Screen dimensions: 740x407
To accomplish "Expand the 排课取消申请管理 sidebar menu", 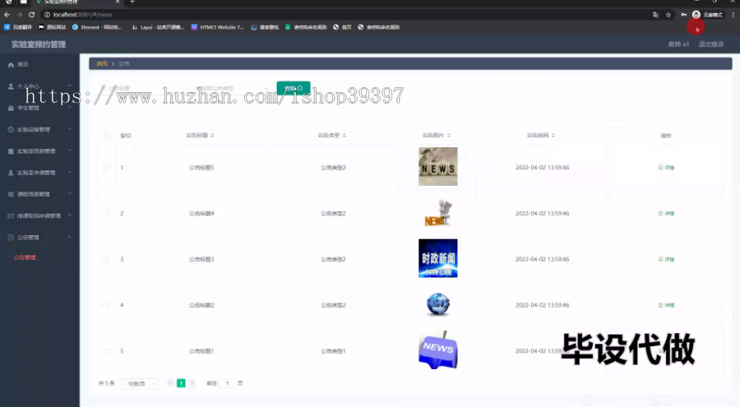I will tap(69, 215).
